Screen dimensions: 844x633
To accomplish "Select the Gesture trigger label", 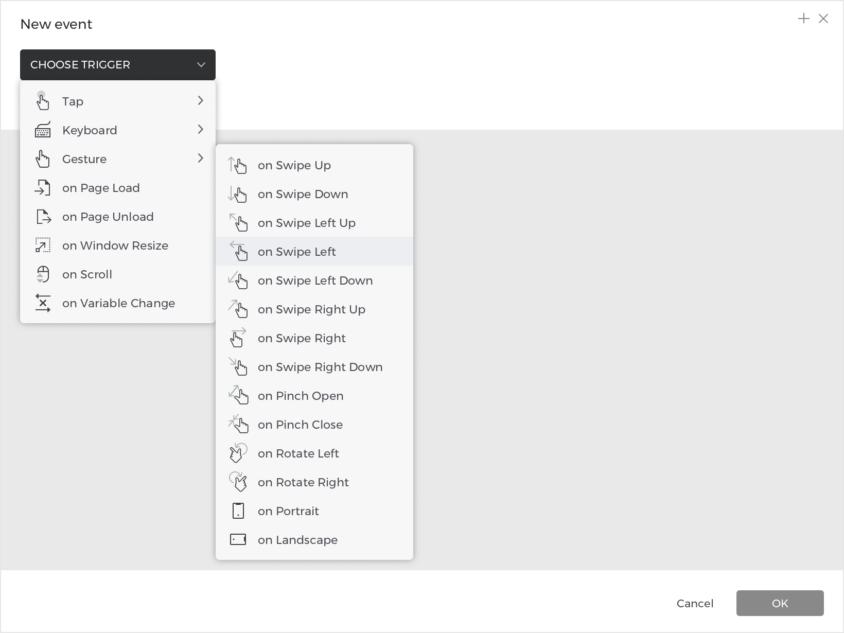I will pyautogui.click(x=84, y=159).
